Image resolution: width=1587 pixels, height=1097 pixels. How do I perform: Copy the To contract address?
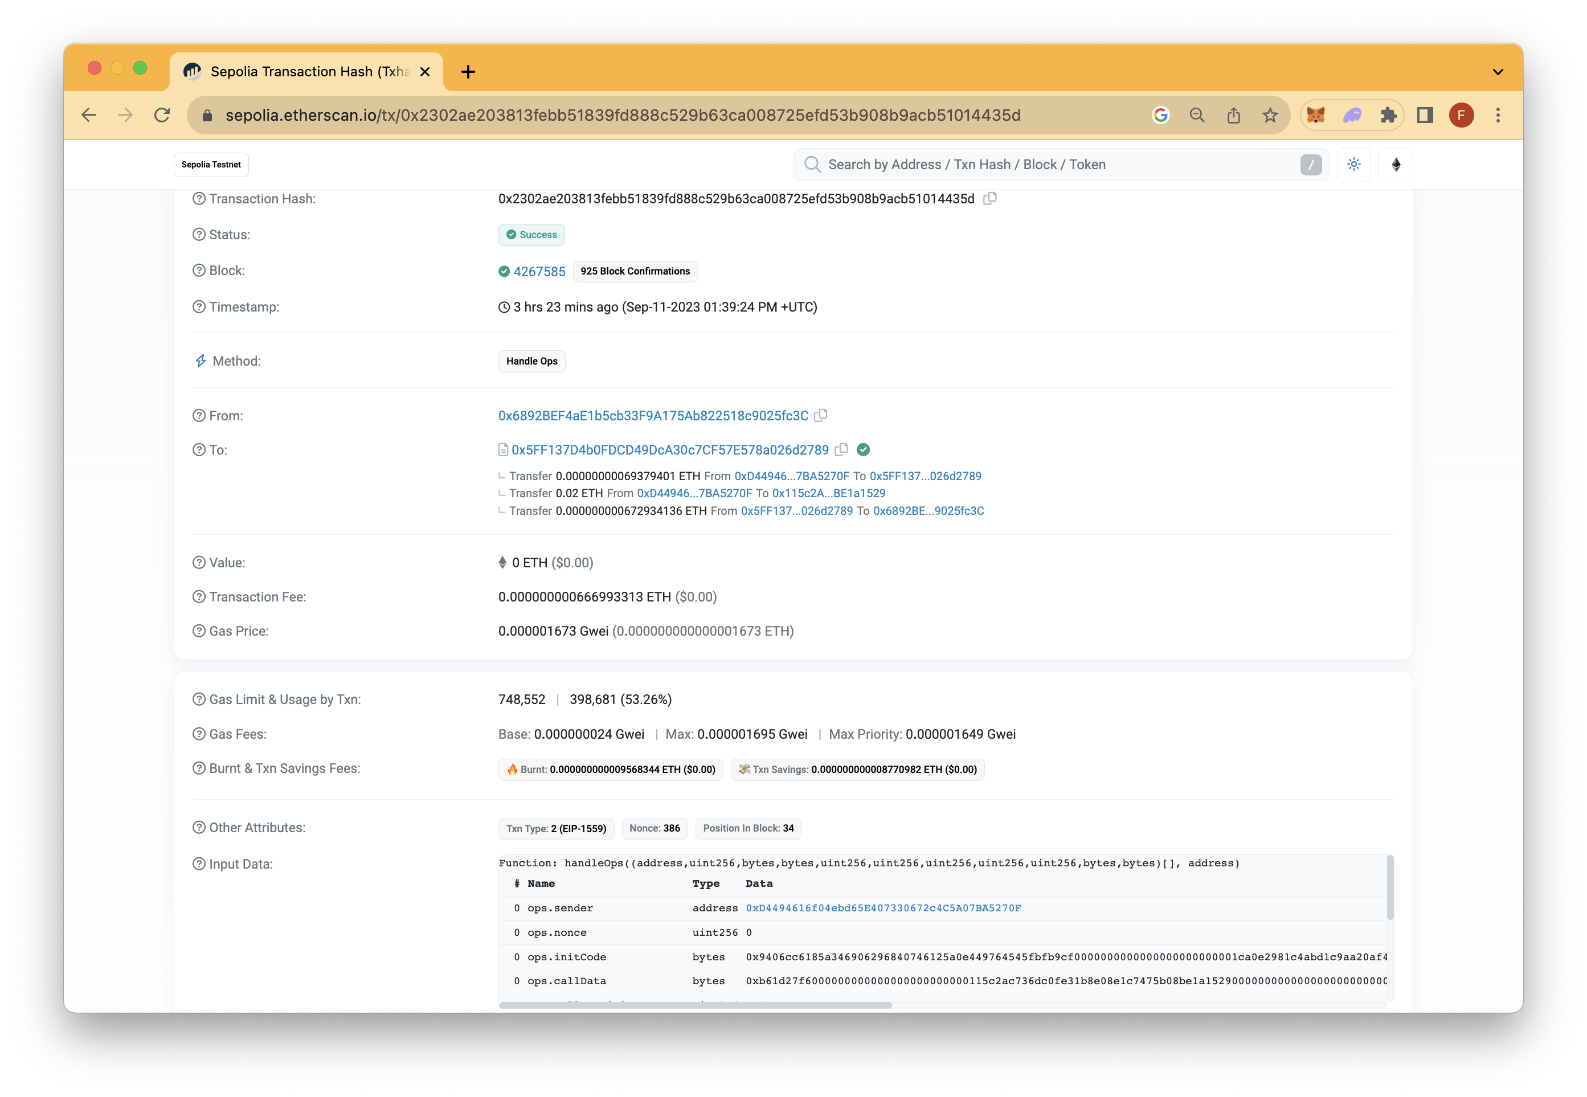841,449
